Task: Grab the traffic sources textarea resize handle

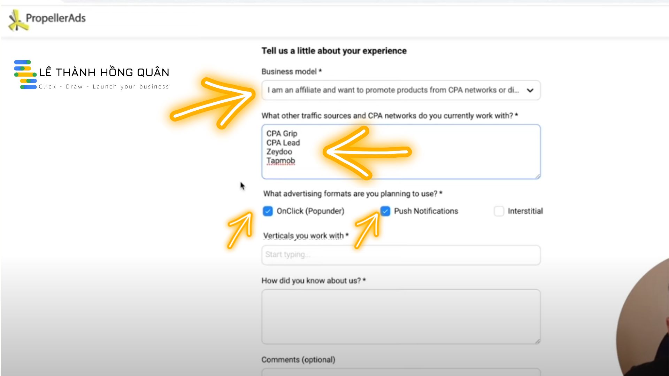Action: (x=538, y=177)
